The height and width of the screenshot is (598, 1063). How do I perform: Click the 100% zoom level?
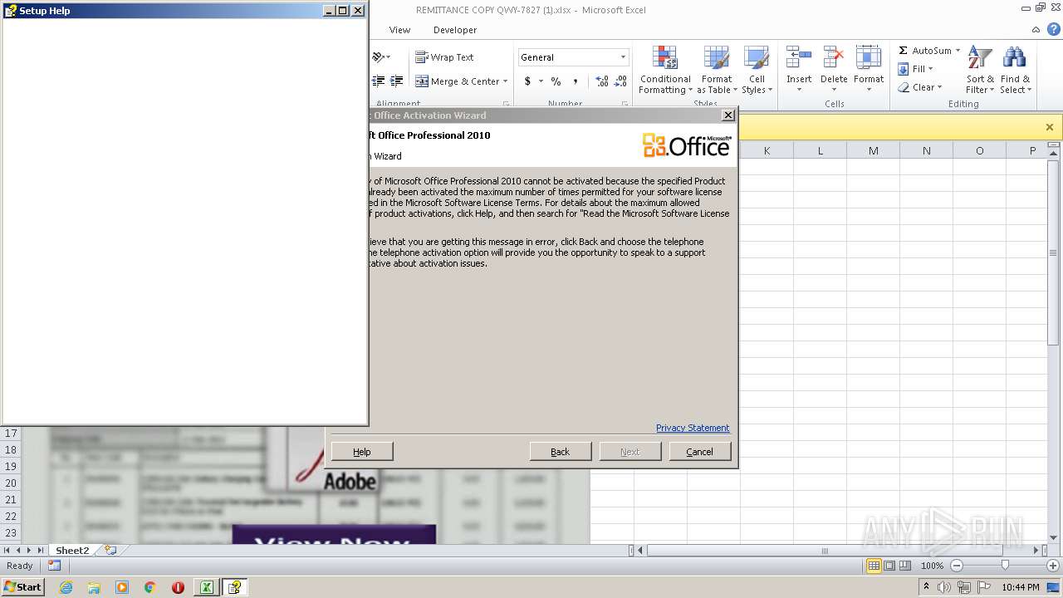[932, 566]
